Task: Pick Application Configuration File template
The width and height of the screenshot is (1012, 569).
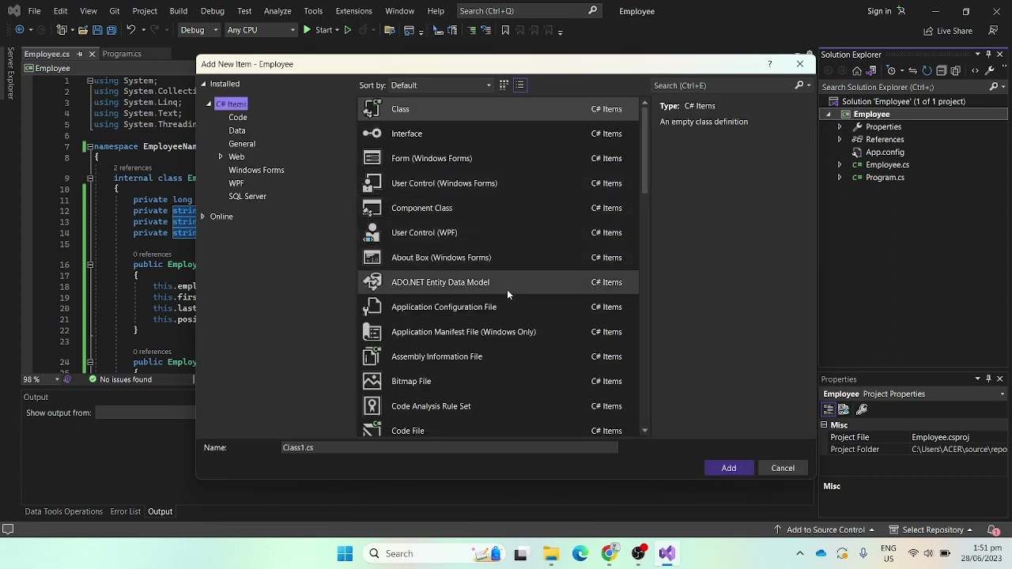Action: pos(498,307)
